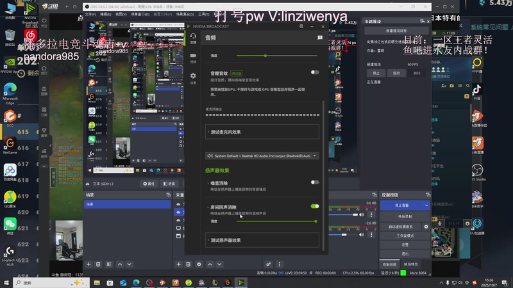The image size is (513, 288).
Task: Click the feedback icon in the 音频 header
Action: (x=320, y=38)
